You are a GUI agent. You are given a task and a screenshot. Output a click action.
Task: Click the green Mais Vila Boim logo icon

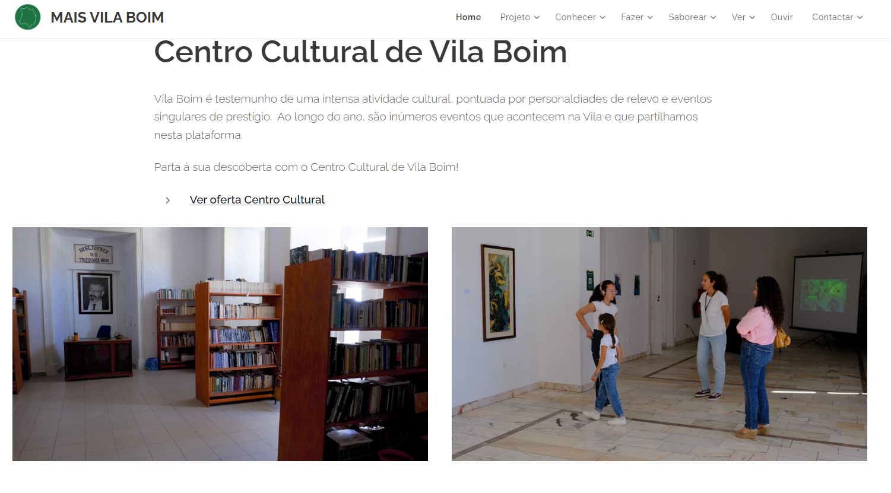tap(27, 17)
